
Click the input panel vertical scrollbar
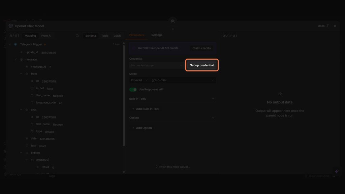[124, 96]
